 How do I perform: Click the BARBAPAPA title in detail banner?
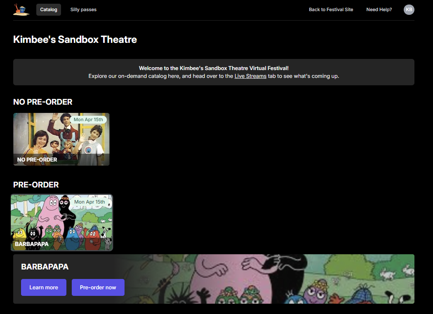pyautogui.click(x=45, y=267)
